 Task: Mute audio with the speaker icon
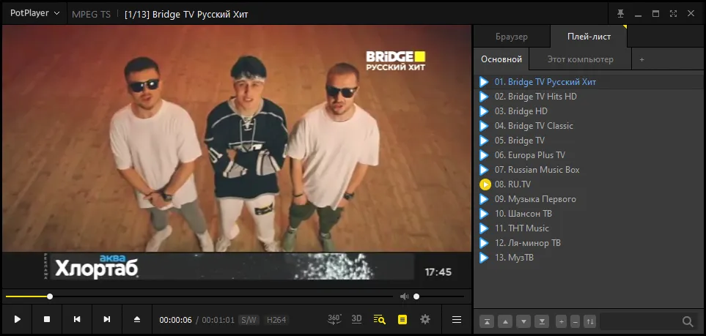pos(405,296)
